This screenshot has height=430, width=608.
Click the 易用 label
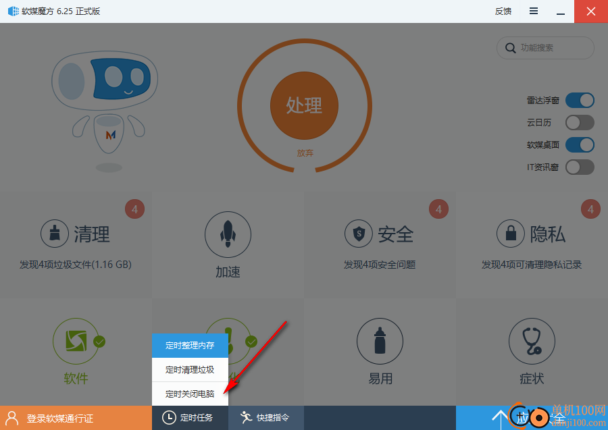[x=380, y=378]
